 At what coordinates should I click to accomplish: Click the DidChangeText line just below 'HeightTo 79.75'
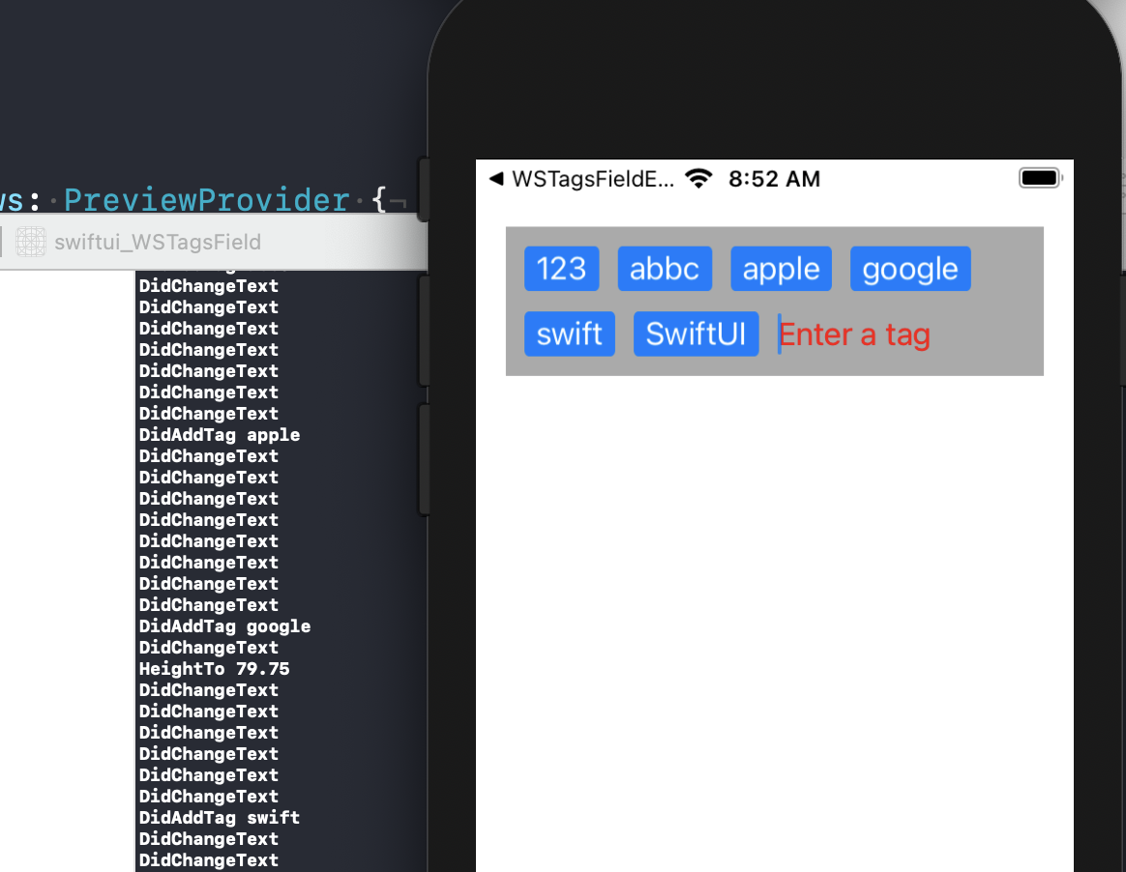(x=209, y=690)
